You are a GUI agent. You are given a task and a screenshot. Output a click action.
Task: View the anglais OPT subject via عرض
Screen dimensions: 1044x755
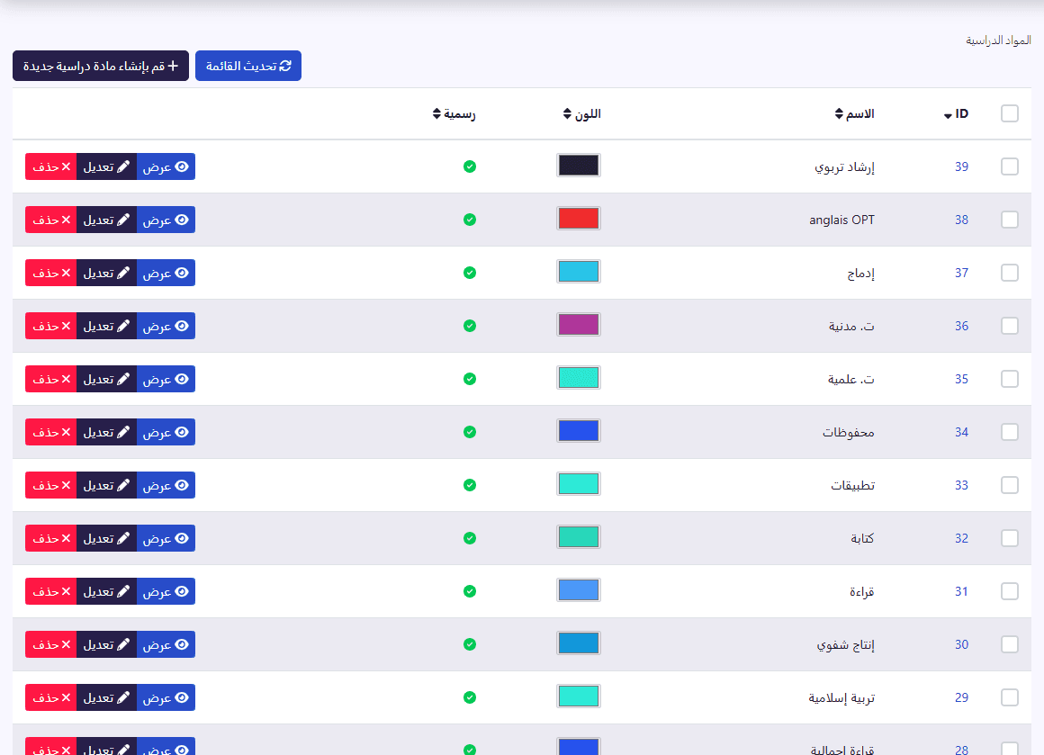(x=166, y=220)
